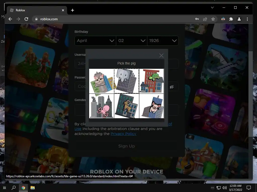Open the 1926 year dropdown
257x192 pixels.
(x=163, y=41)
